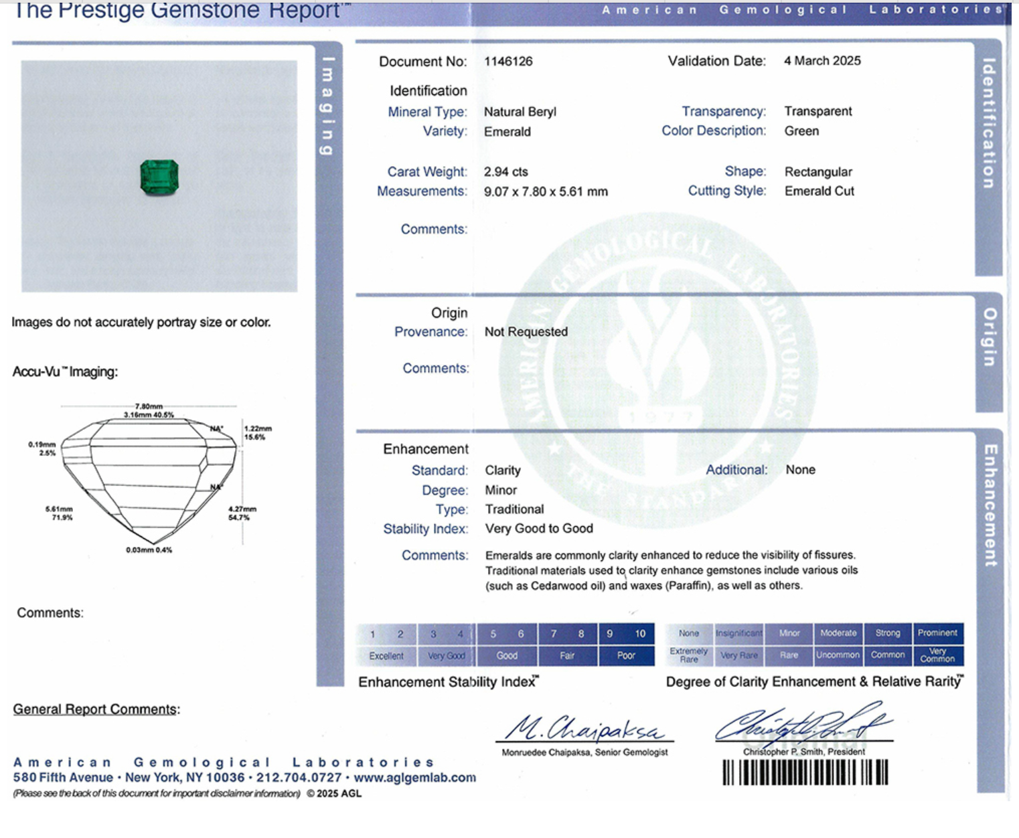Click the "Insignificant" cell in enhancement scale
This screenshot has height=838, width=1019.
click(x=739, y=633)
